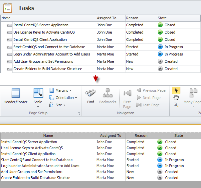Select 'Start CentriQS and Connect to the Database' top row

point(49,47)
